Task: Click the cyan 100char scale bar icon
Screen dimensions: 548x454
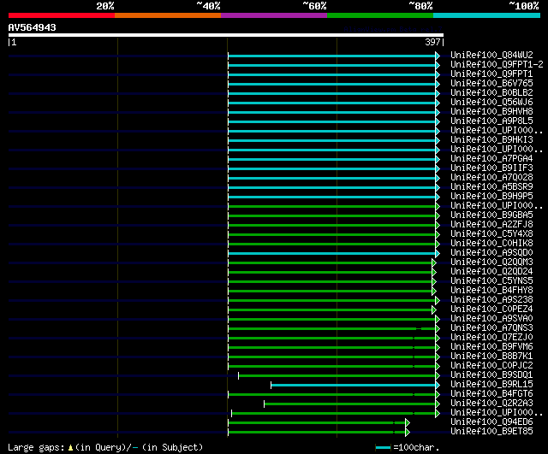Action: 383,448
